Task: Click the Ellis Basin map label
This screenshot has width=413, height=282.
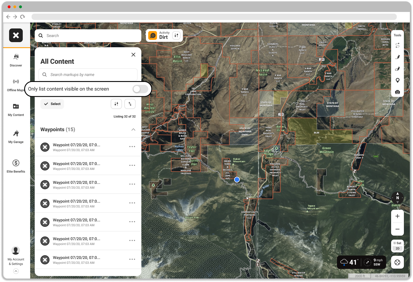Action: pos(177,59)
